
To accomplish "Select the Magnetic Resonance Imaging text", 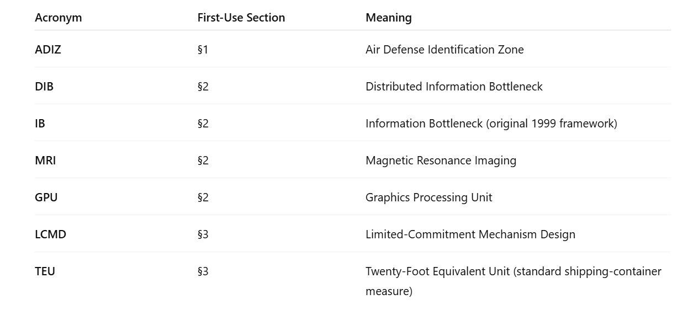I will click(441, 161).
